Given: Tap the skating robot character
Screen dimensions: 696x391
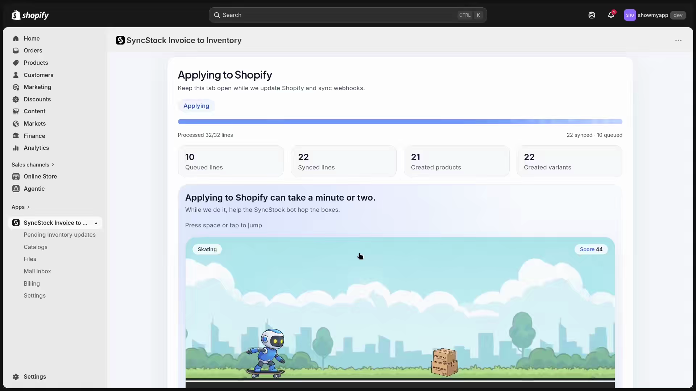Looking at the screenshot, I should [x=266, y=353].
